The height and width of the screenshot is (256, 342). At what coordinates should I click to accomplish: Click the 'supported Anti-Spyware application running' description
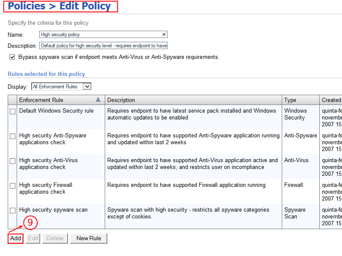pyautogui.click(x=194, y=139)
